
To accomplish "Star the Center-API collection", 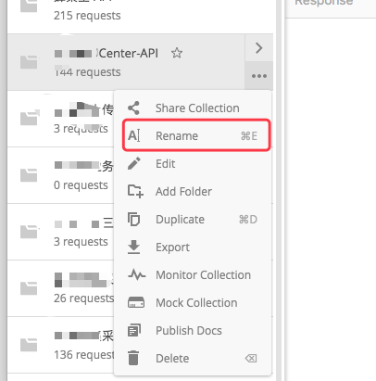I will click(x=177, y=53).
